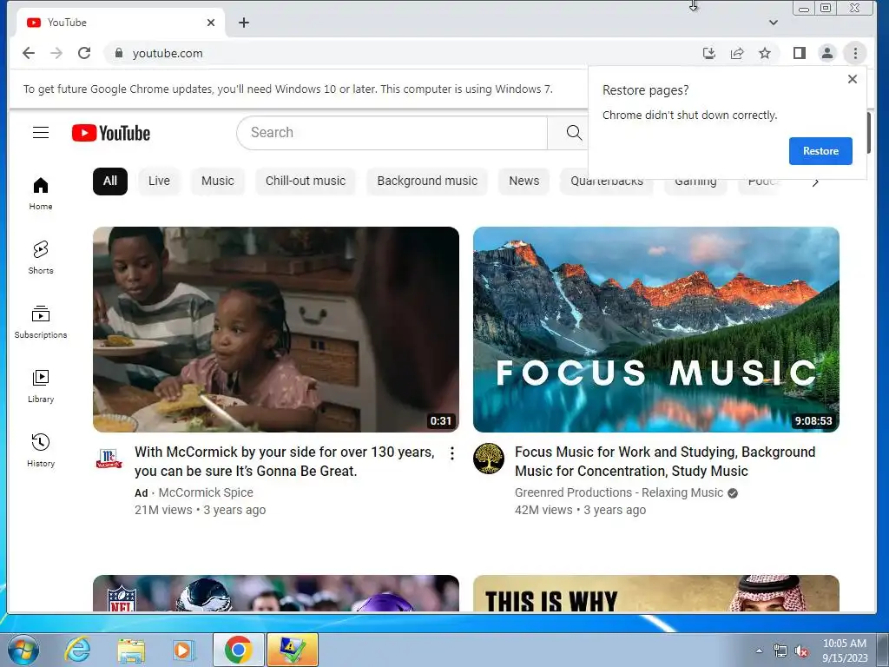Click Chrome taskbar button
The image size is (889, 667).
click(x=239, y=650)
